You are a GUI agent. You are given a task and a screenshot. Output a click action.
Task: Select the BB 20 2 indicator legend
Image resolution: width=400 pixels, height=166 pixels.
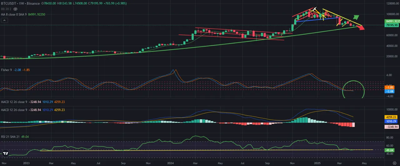coord(6,9)
